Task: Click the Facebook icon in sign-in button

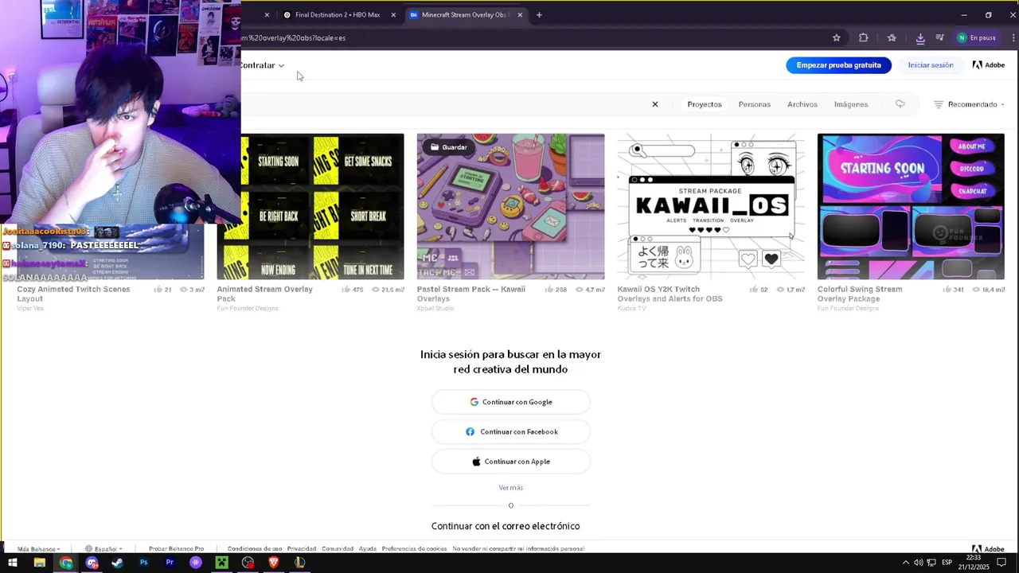Action: pyautogui.click(x=470, y=431)
